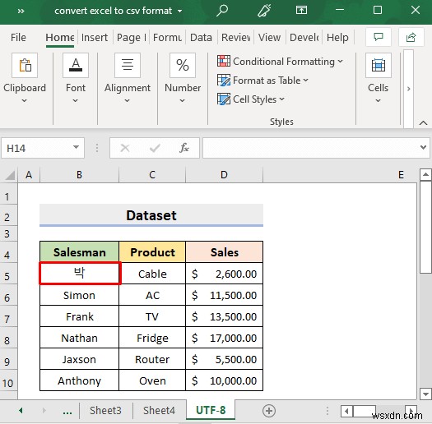
Task: Open the Font group icon
Action: (x=76, y=66)
